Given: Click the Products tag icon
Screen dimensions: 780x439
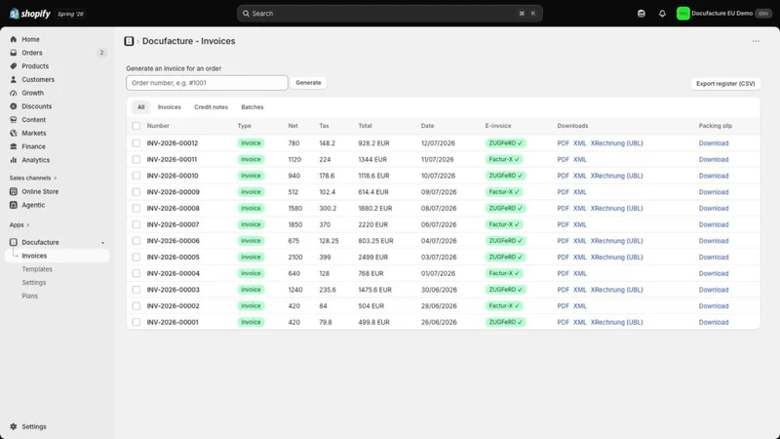Looking at the screenshot, I should tap(14, 66).
